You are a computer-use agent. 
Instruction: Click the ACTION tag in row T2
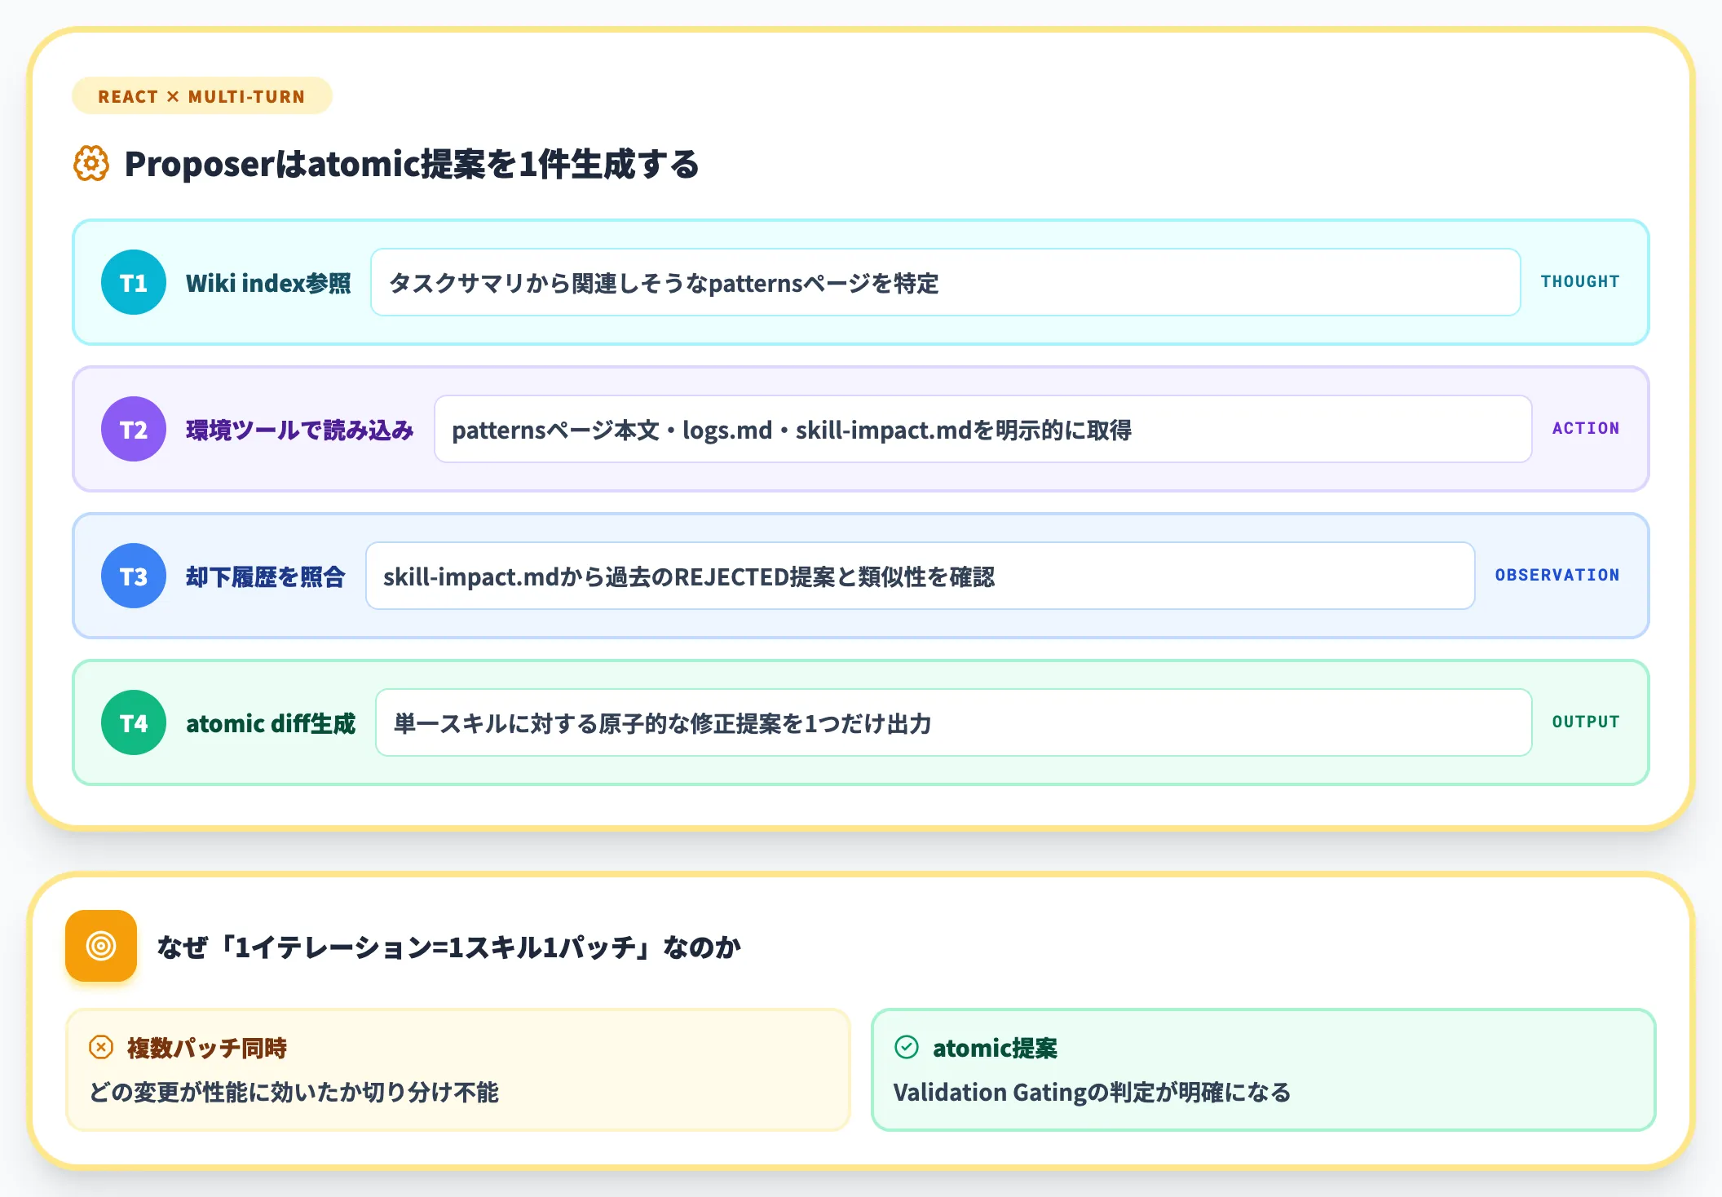(1586, 428)
